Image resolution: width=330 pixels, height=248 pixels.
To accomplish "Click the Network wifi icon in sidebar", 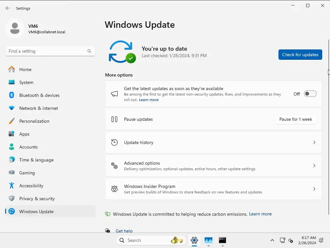I will pyautogui.click(x=12, y=108).
